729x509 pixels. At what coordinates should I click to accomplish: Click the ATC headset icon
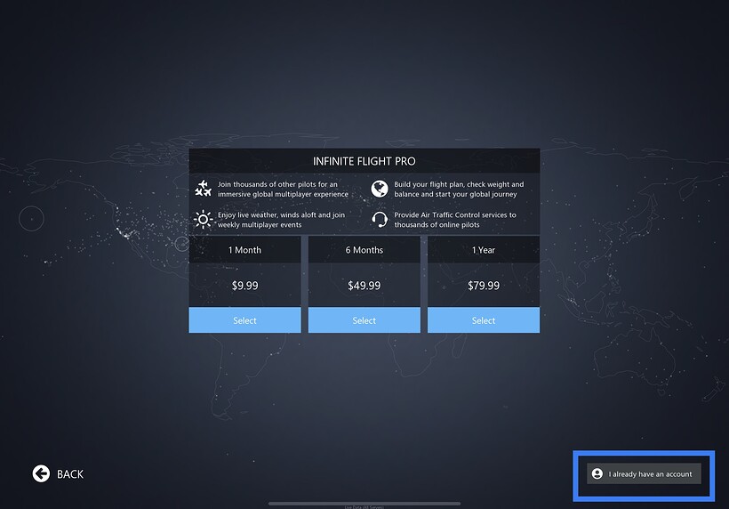tap(380, 219)
